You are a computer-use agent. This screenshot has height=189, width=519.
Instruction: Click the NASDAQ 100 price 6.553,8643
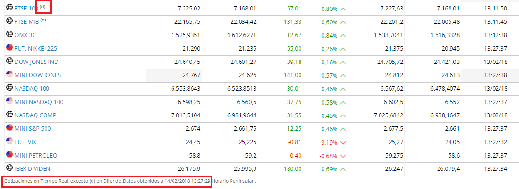185,89
